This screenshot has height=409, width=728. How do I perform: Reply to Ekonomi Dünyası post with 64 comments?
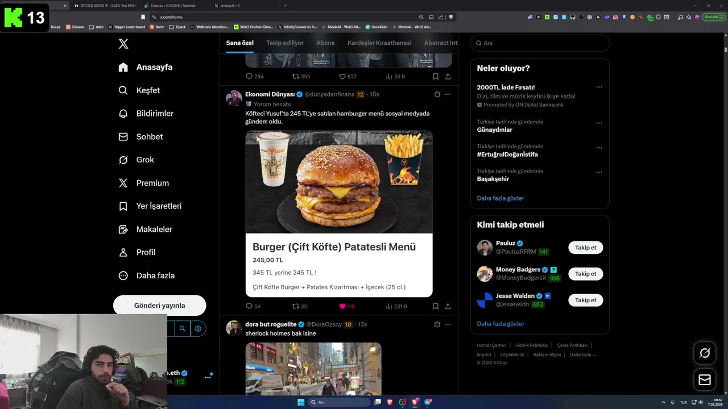253,306
